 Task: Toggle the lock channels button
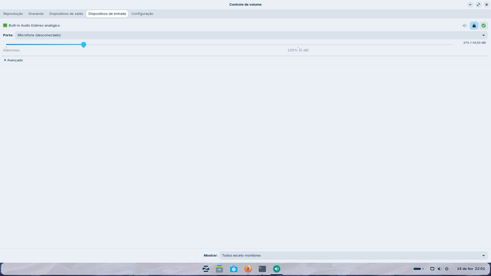point(474,26)
